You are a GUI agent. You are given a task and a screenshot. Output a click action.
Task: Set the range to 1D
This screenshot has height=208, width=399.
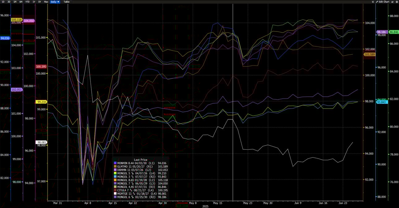[x=3, y=2]
